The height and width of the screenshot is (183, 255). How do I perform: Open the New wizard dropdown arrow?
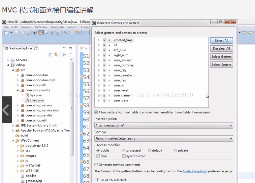click(x=11, y=33)
